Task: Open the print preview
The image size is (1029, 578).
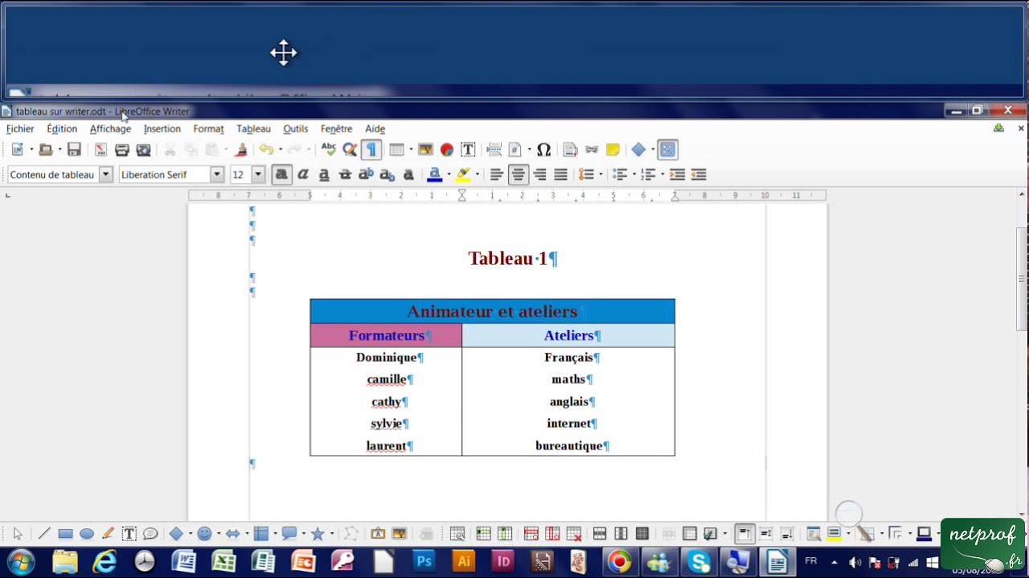Action: [x=144, y=149]
